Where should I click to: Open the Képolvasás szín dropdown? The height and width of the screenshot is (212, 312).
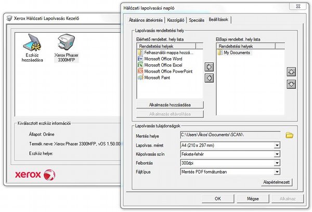click(x=277, y=154)
